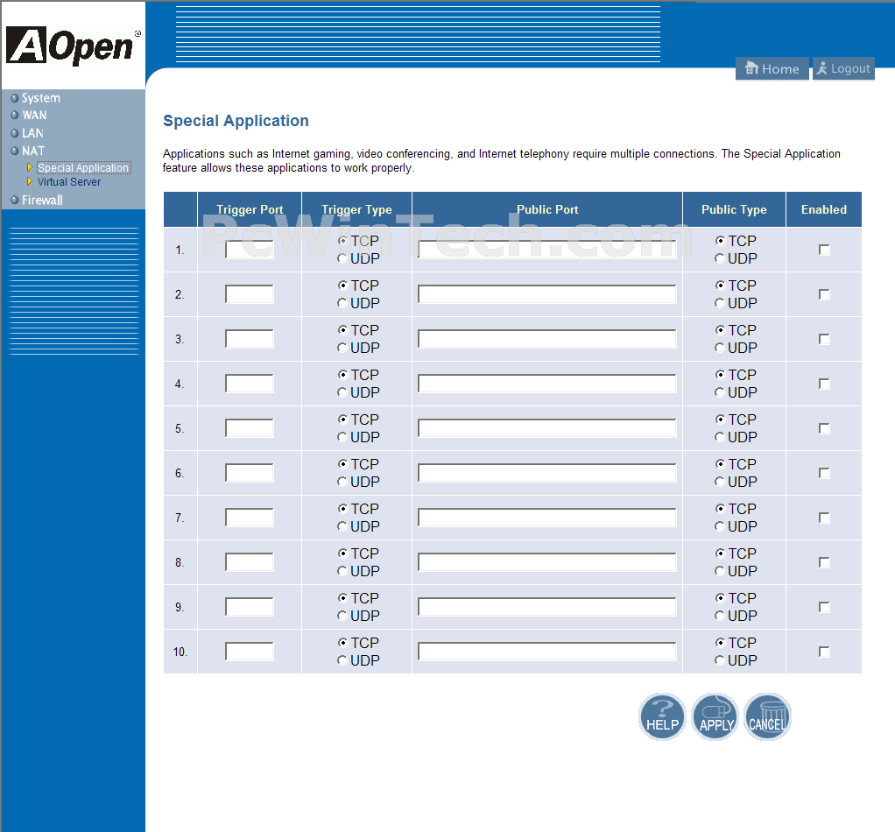Click the APPLY round icon button
The image size is (895, 832).
pos(715,716)
